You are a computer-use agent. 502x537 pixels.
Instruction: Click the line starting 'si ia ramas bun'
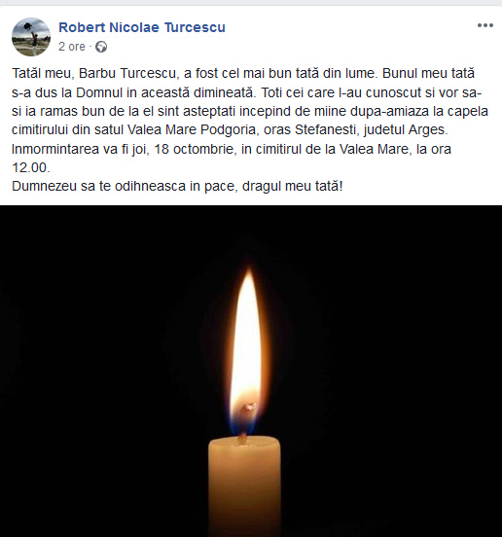point(250,111)
